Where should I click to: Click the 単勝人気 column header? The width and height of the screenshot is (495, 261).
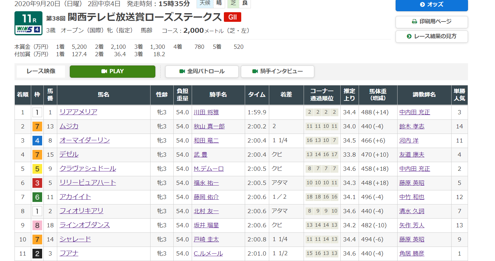(x=459, y=95)
